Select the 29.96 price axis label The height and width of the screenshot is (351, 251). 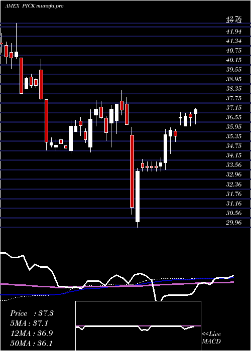pyautogui.click(x=234, y=223)
